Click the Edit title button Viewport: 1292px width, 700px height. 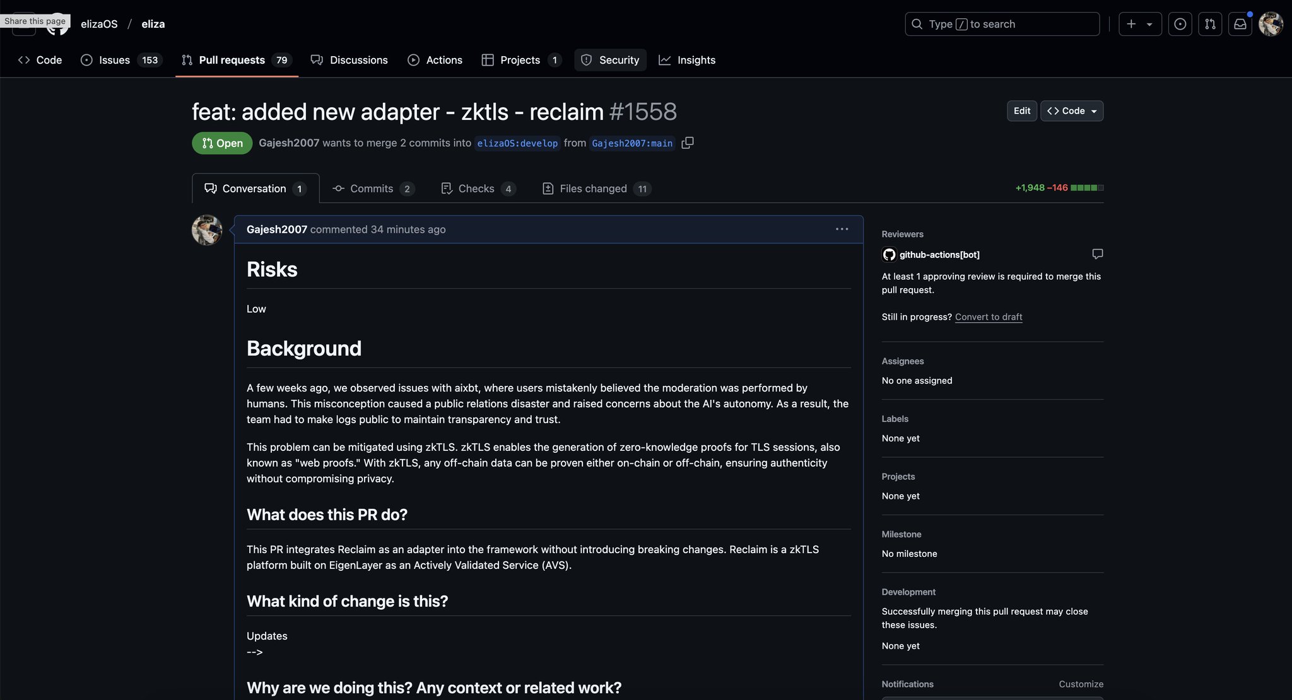coord(1021,111)
